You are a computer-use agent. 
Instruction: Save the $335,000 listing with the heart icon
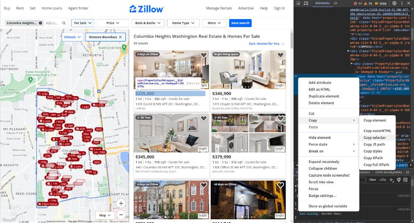203,55
